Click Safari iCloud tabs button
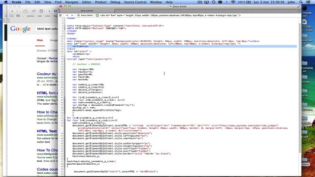This screenshot has width=315, height=177. pos(25,11)
